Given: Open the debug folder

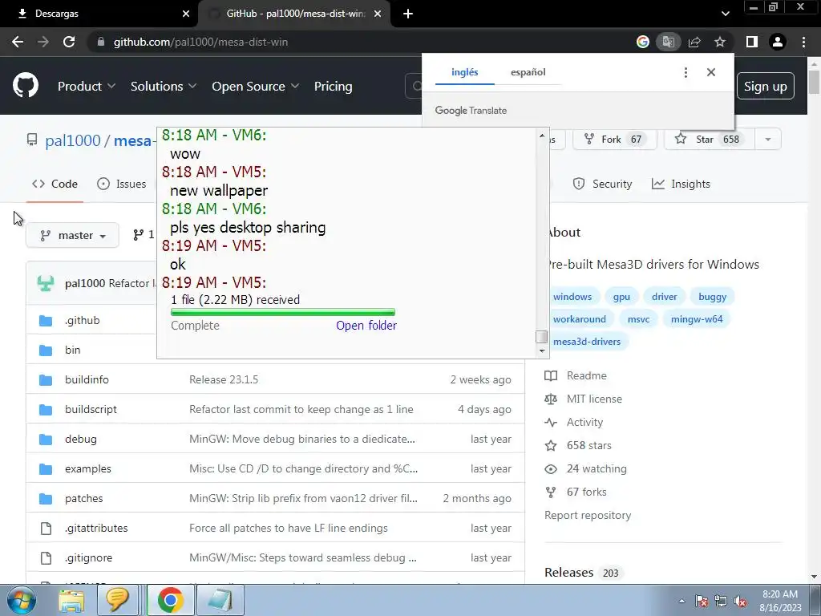Looking at the screenshot, I should point(81,439).
